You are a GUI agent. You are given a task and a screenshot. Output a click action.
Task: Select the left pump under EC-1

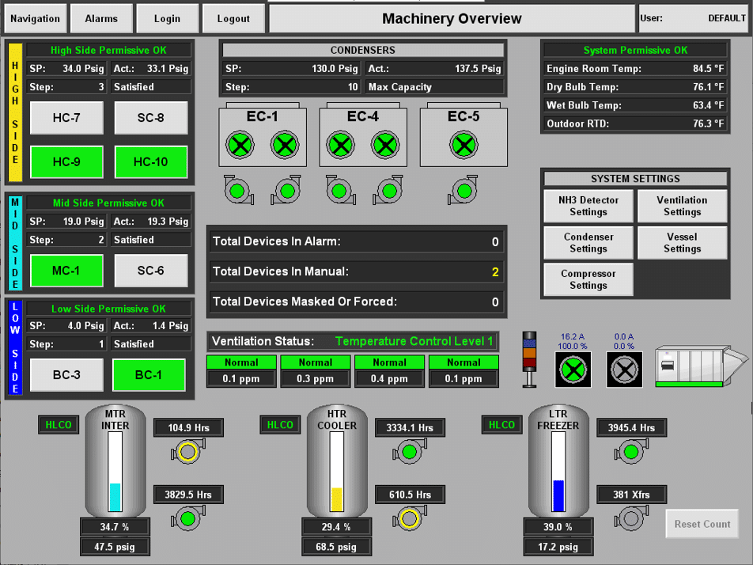pyautogui.click(x=238, y=190)
